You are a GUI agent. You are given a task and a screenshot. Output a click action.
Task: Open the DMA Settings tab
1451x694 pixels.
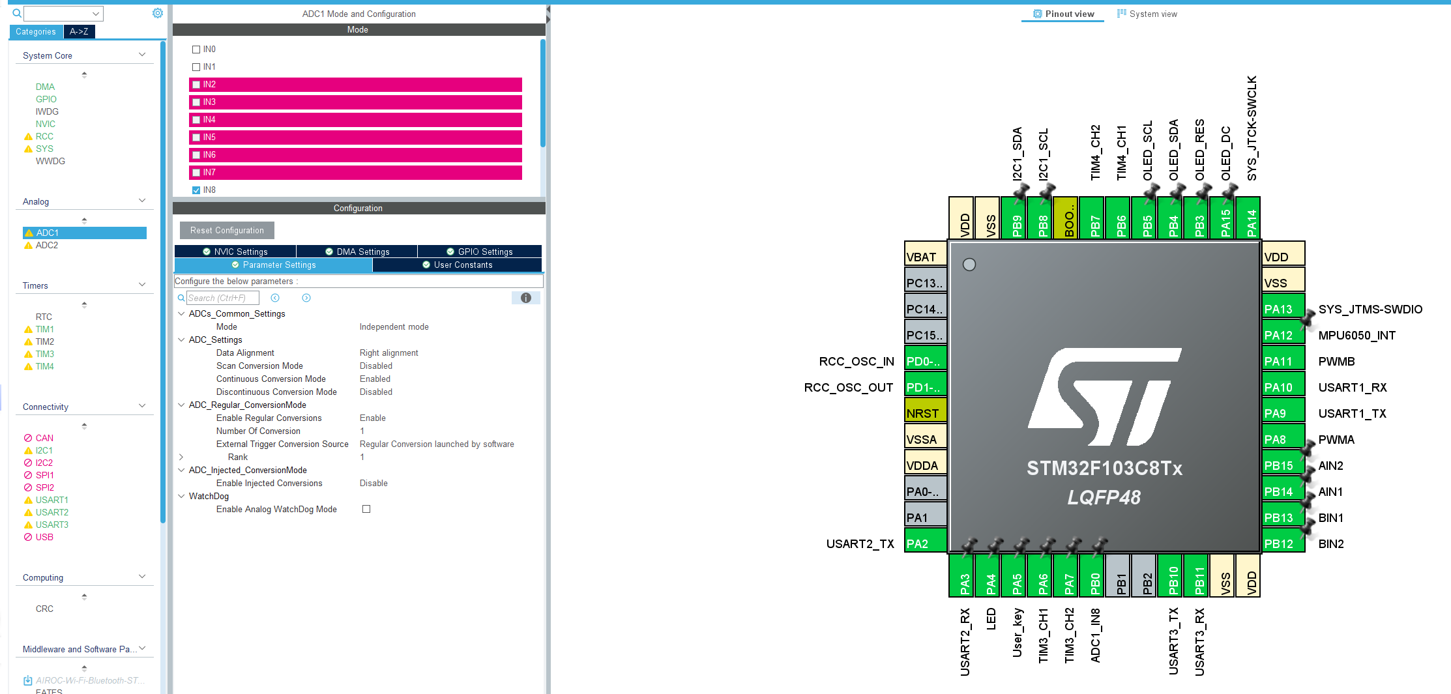click(x=357, y=252)
